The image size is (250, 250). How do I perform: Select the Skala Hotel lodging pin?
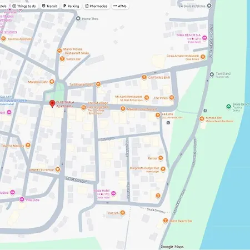(113, 194)
